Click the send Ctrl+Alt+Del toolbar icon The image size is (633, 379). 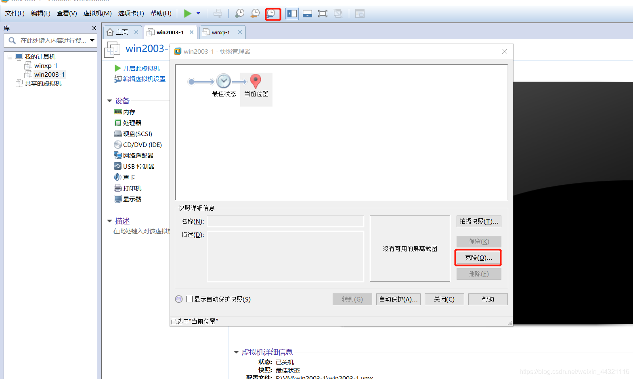(x=218, y=13)
